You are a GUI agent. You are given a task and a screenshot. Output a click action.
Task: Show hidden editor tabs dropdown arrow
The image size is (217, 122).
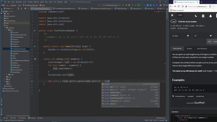coord(164,8)
